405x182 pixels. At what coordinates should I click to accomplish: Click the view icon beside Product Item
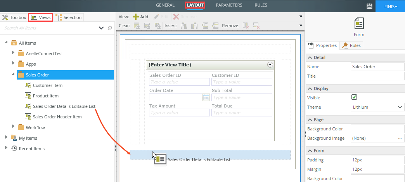point(28,95)
